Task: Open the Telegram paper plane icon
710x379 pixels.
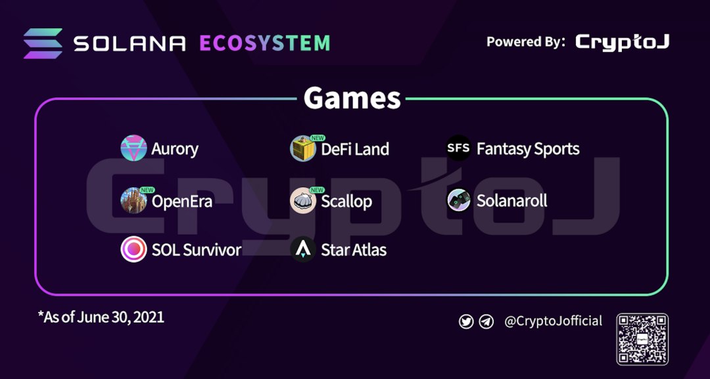Action: pos(486,322)
